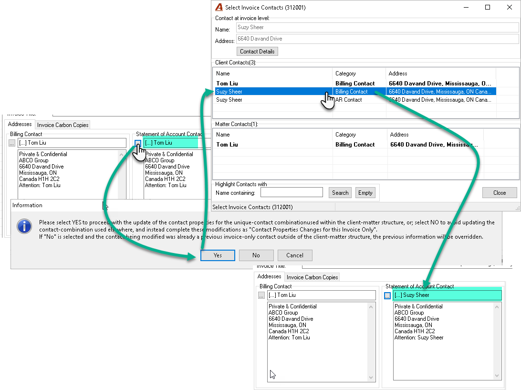Click the Category column header in Matter Contacts
The image size is (521, 390).
[360, 135]
